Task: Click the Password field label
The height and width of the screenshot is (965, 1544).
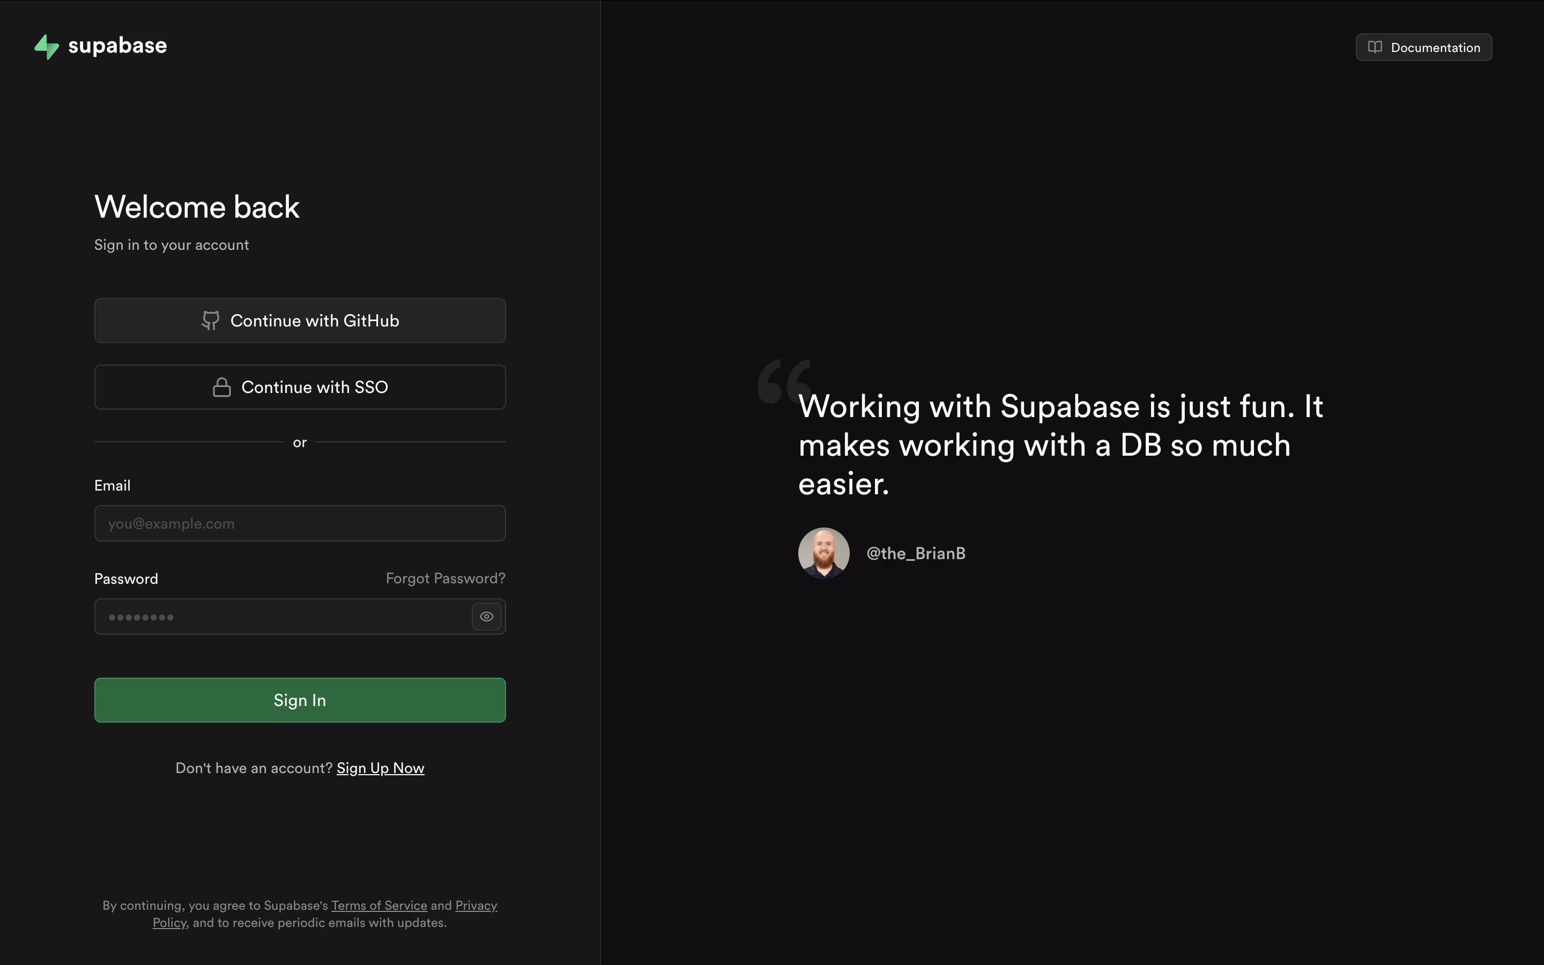Action: [127, 579]
